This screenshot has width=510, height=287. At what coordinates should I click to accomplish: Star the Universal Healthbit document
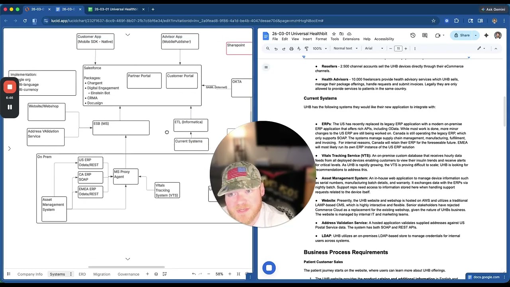click(x=334, y=34)
